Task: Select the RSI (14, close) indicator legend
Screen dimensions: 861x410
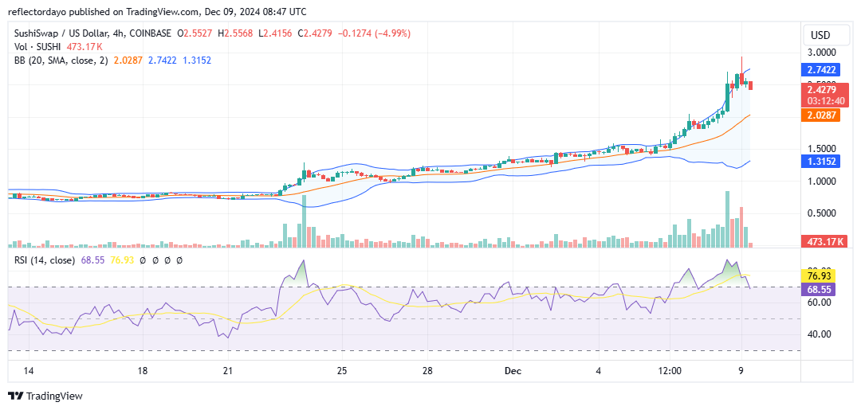Action: 45,260
